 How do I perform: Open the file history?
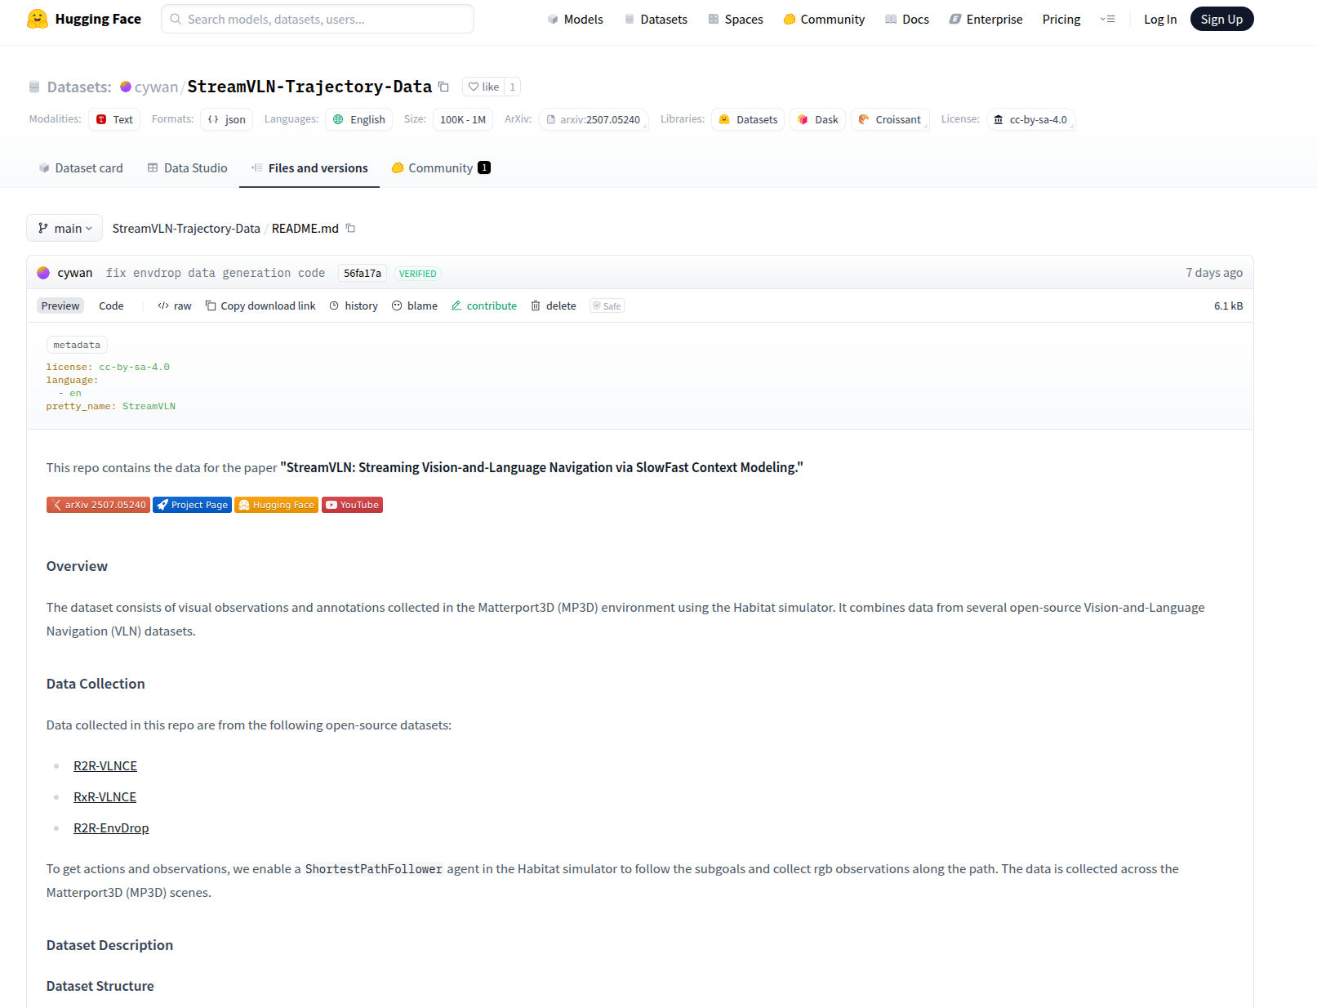[354, 306]
